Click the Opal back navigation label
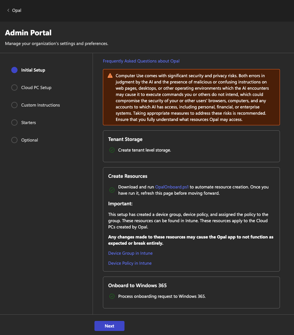 17,10
